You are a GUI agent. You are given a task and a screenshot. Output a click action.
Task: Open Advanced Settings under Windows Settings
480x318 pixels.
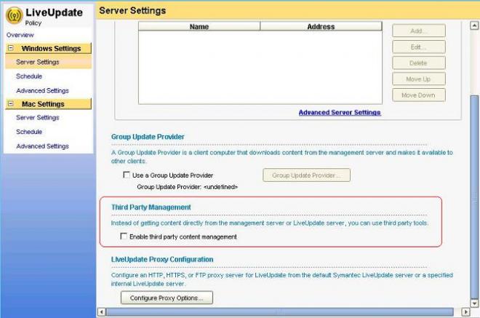pos(42,91)
